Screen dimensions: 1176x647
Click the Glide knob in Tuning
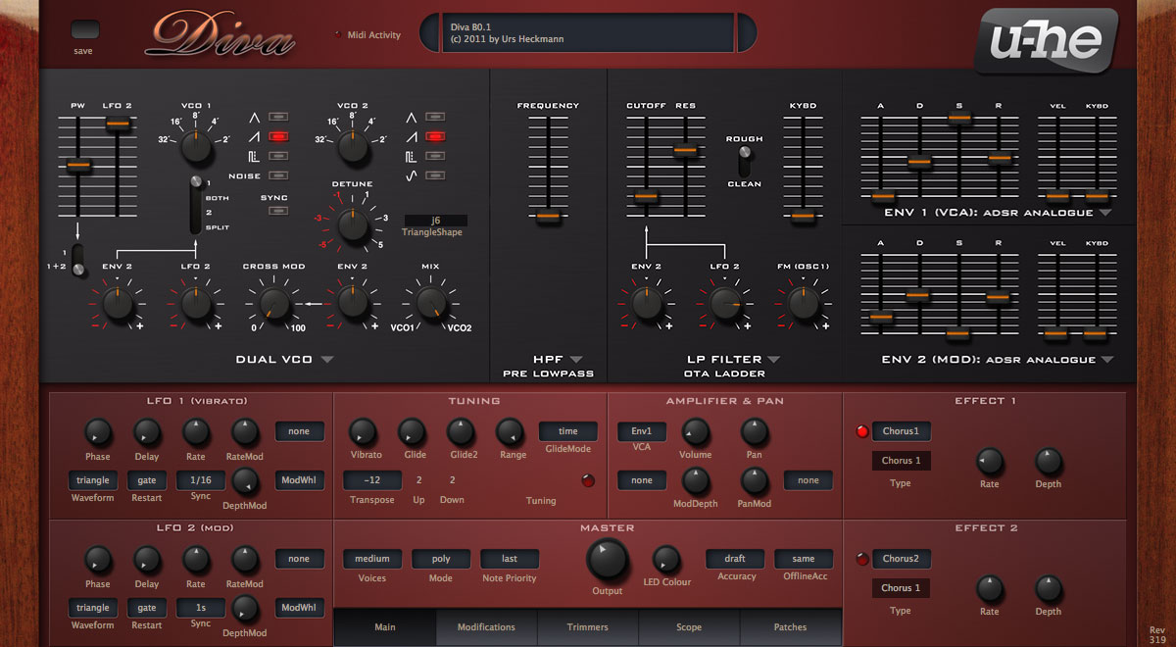412,431
